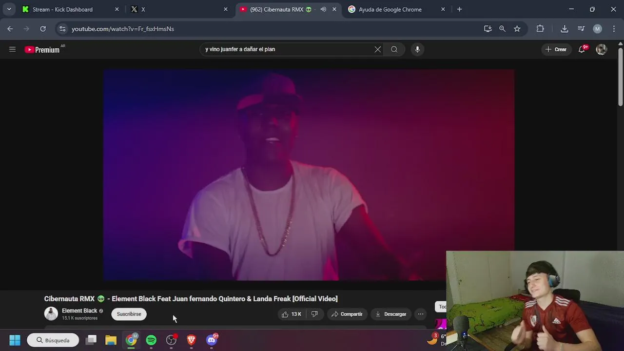Open the tab search dropdown arrow

pos(9,9)
